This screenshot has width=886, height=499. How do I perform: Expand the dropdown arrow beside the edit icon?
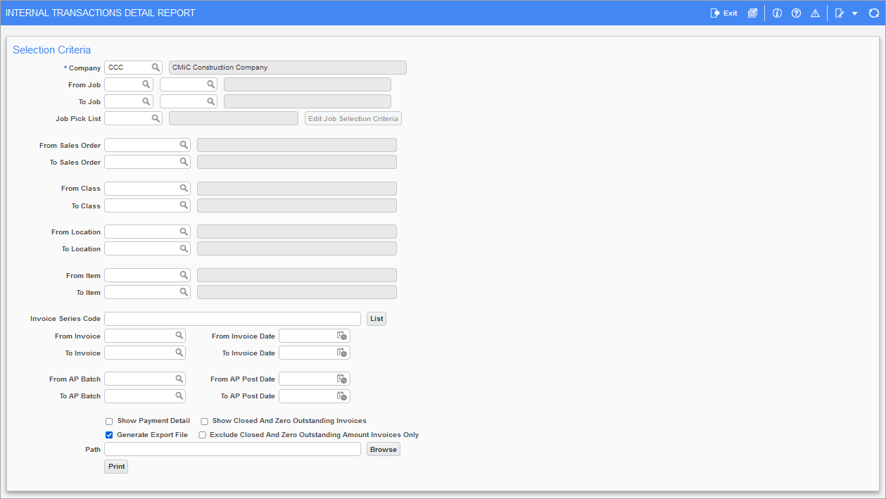click(854, 13)
